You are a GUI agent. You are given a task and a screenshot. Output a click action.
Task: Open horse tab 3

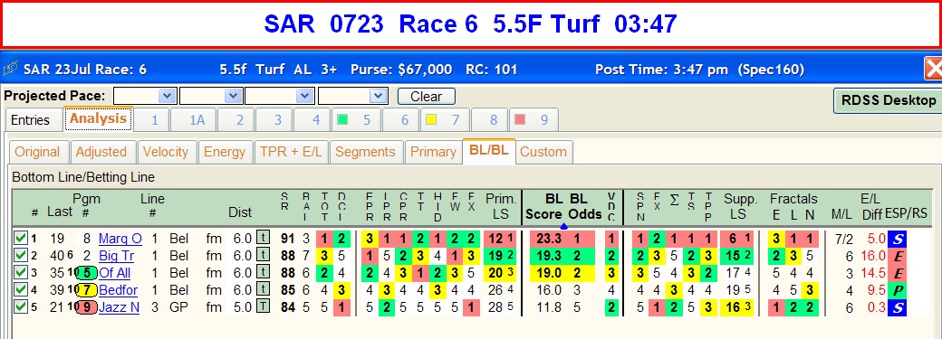(277, 120)
